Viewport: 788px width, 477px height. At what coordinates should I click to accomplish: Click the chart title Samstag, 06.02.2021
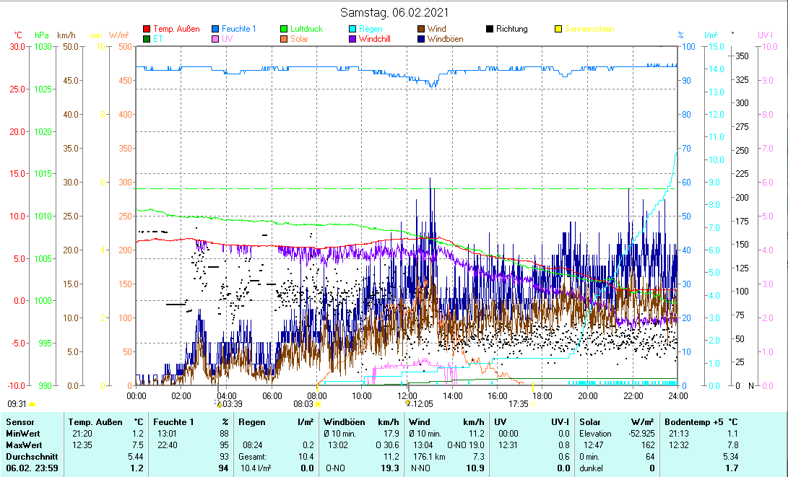pyautogui.click(x=394, y=12)
